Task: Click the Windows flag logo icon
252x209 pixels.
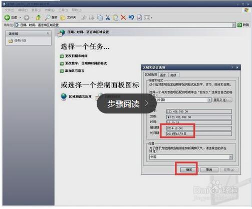Action: pyautogui.click(x=246, y=10)
